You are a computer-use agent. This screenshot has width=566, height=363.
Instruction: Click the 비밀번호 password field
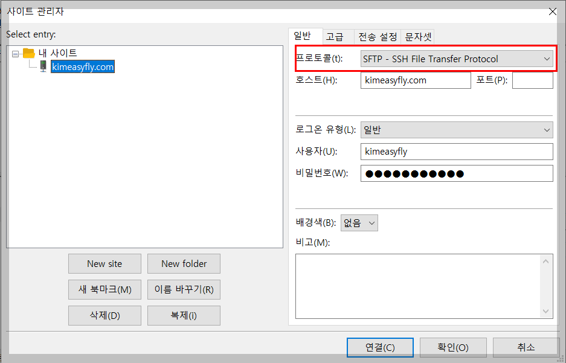(x=457, y=173)
